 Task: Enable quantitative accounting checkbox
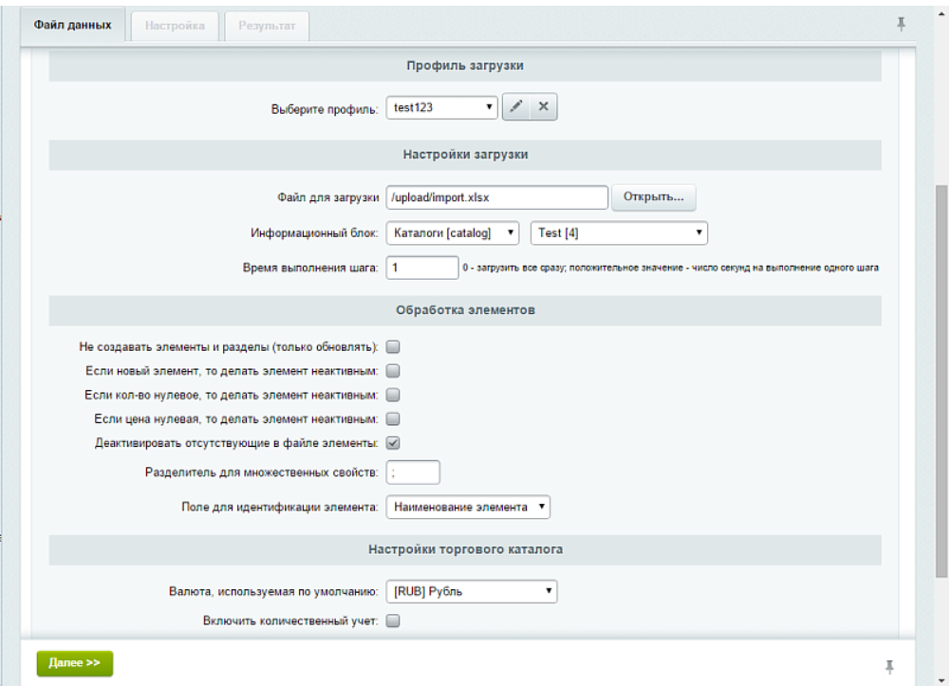pyautogui.click(x=393, y=621)
